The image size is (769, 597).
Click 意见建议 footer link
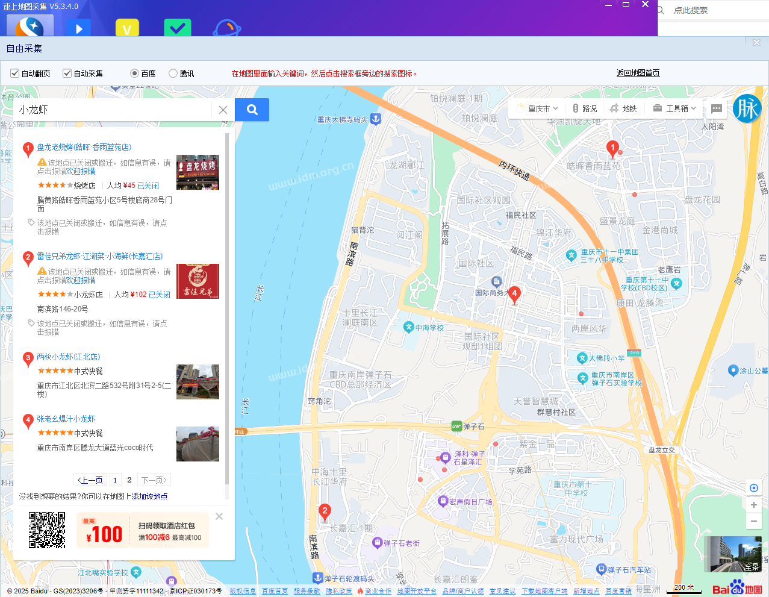point(502,591)
